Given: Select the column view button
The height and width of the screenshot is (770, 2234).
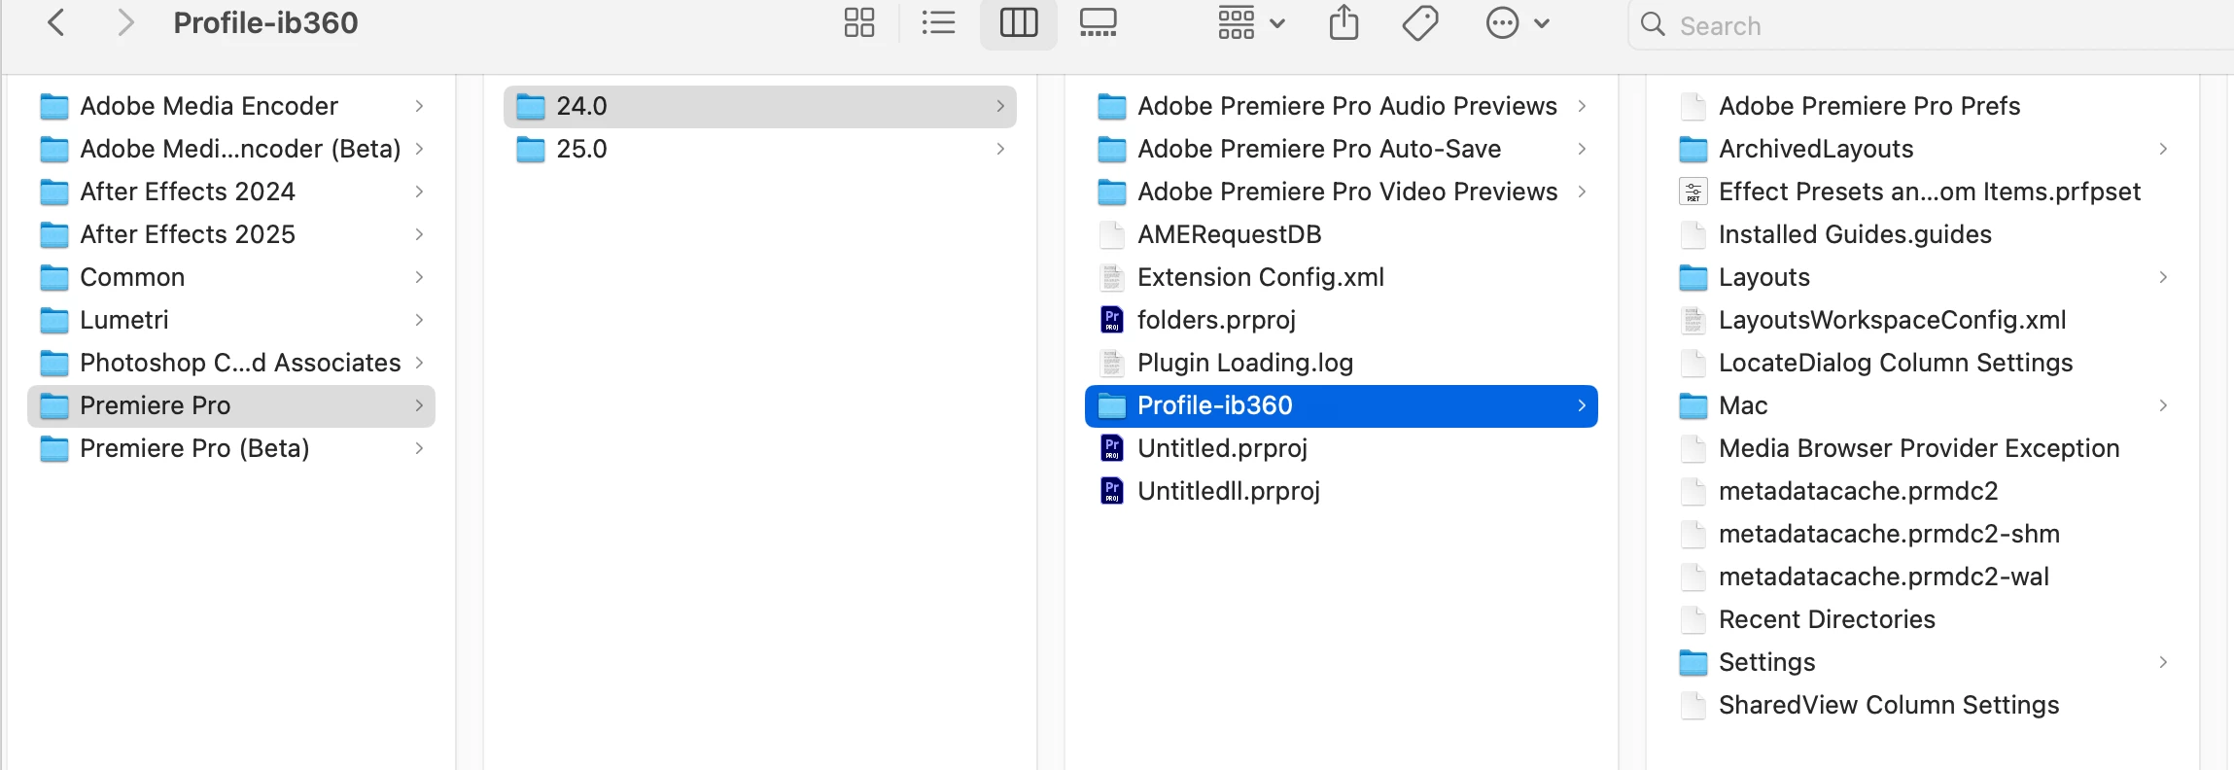Looking at the screenshot, I should click(1019, 22).
